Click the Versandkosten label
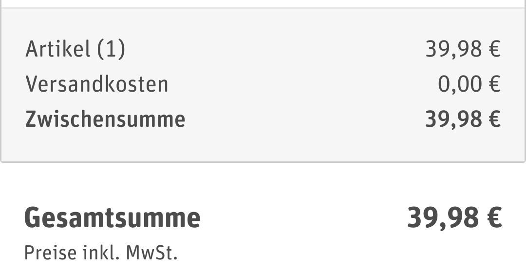This screenshot has width=526, height=275. 96,84
